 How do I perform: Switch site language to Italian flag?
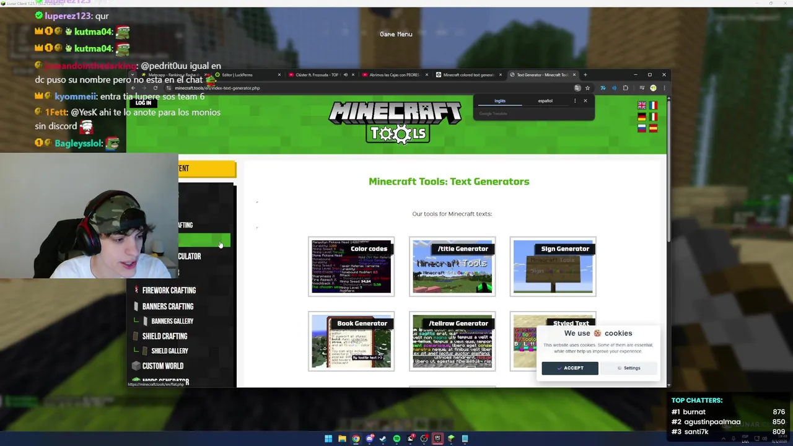653,116
